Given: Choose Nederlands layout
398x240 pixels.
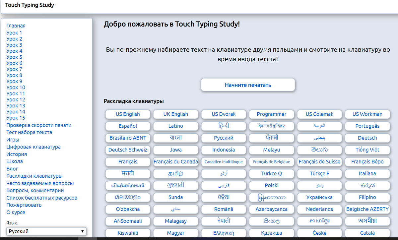Looking at the screenshot, I should (319, 209).
